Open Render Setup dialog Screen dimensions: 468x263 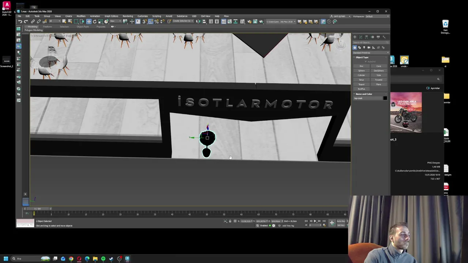point(249,21)
